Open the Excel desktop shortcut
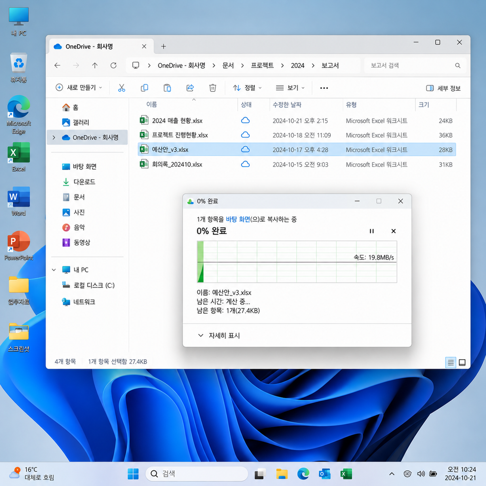 pyautogui.click(x=19, y=157)
